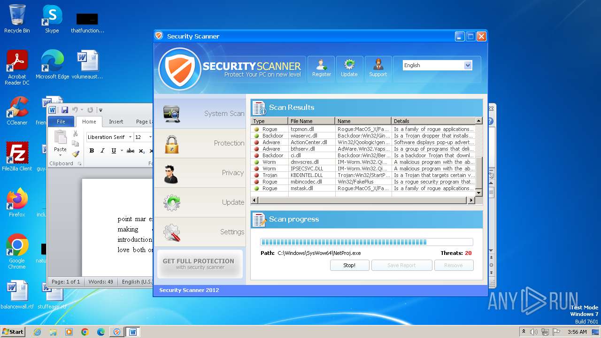The width and height of the screenshot is (601, 338).
Task: Click the Details column header
Action: click(433, 121)
